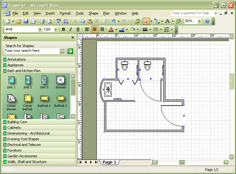Viewport: 236px width, 174px height.
Task: Open the shape search history dropdown
Action: pyautogui.click(x=62, y=51)
